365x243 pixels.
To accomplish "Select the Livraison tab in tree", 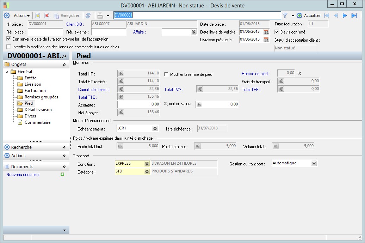I will click(33, 84).
